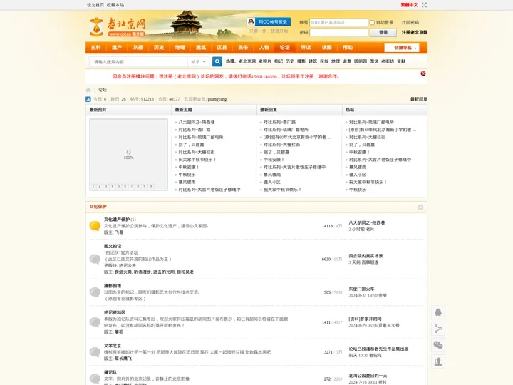The height and width of the screenshot is (385, 513).
Task: Click the 最新回复 link beside stats
Action: [x=419, y=99]
